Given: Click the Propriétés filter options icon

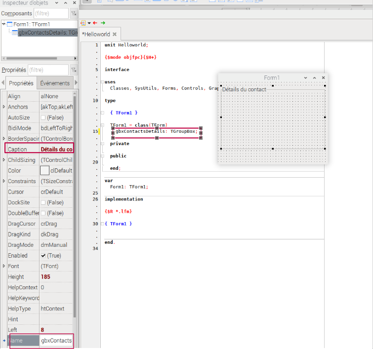Looking at the screenshot, I should pyautogui.click(x=73, y=70).
